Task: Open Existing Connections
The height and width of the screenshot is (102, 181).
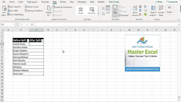Action: [x=34, y=11]
